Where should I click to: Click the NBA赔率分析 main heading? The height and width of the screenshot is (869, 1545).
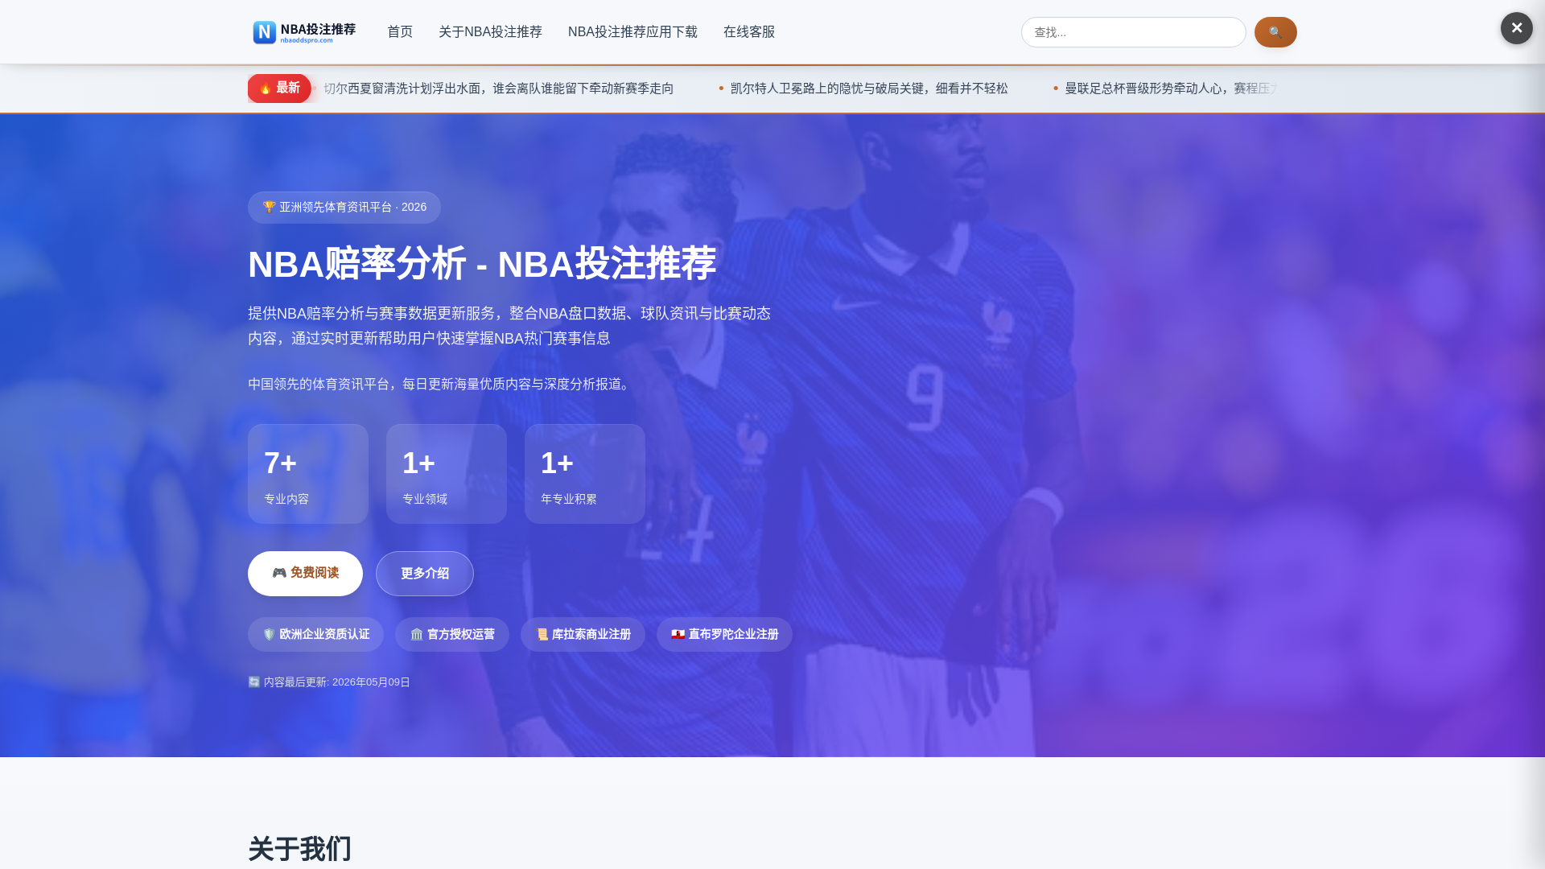click(x=482, y=264)
